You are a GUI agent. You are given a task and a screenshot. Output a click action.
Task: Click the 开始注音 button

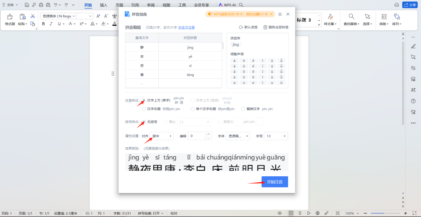point(275,182)
